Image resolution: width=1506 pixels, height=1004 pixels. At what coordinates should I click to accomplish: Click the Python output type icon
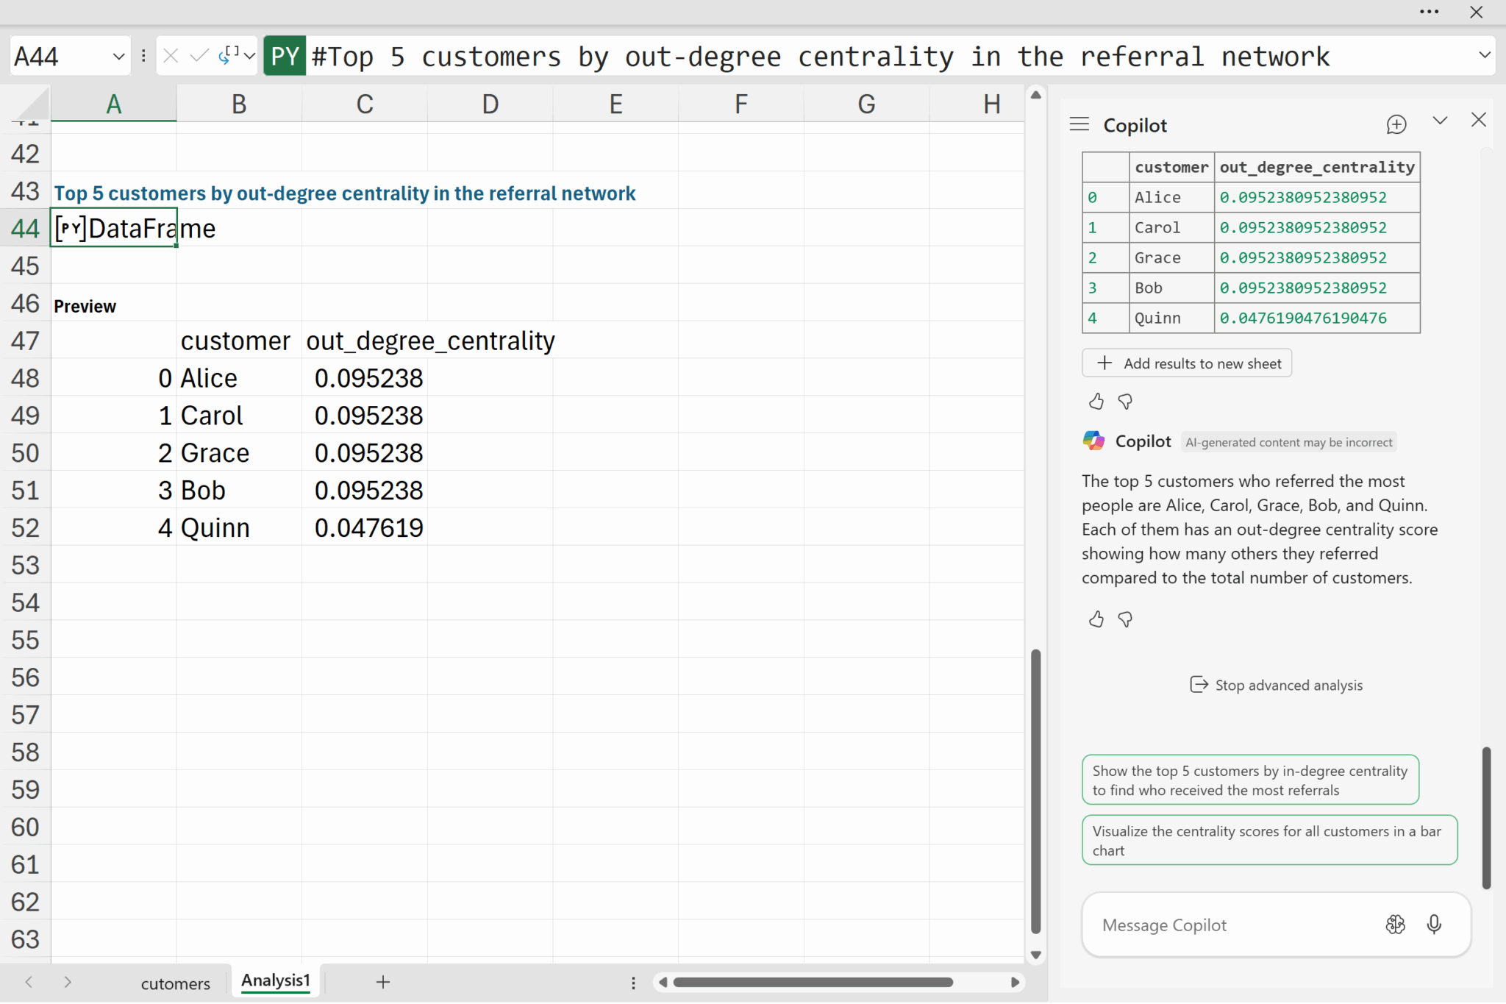point(229,56)
